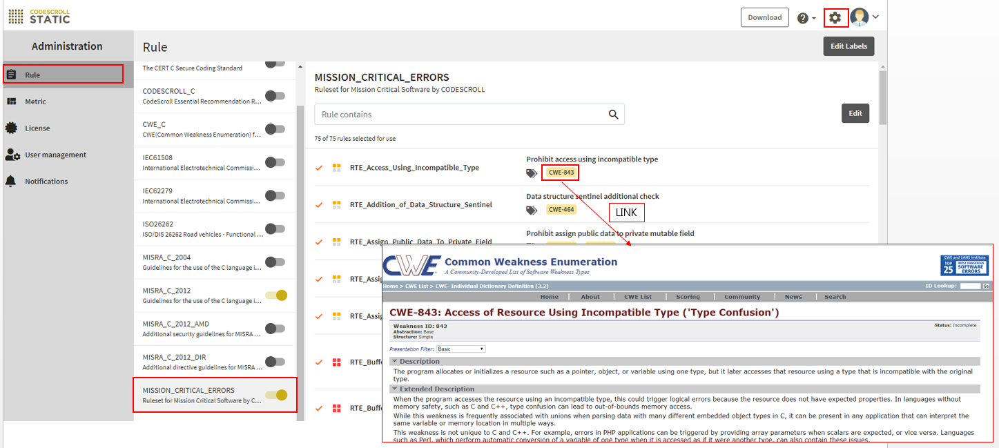The width and height of the screenshot is (999, 448).
Task: Click the User management people icon
Action: [x=12, y=155]
